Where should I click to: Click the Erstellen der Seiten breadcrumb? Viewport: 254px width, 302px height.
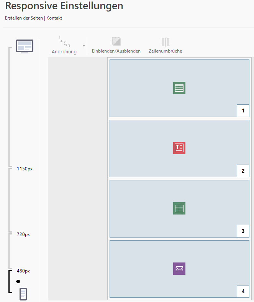tap(24, 18)
